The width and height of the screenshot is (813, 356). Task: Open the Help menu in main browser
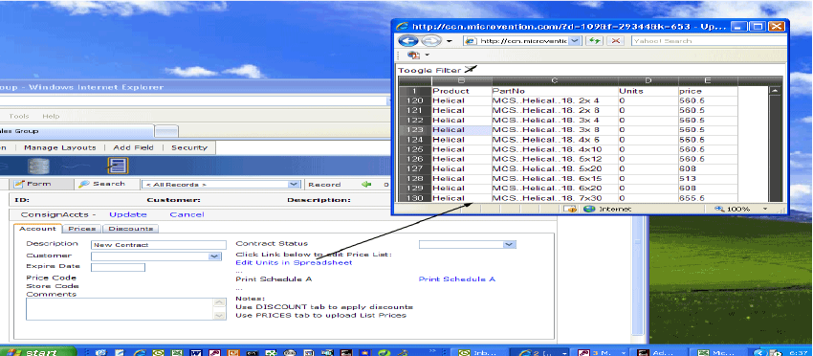[x=51, y=116]
